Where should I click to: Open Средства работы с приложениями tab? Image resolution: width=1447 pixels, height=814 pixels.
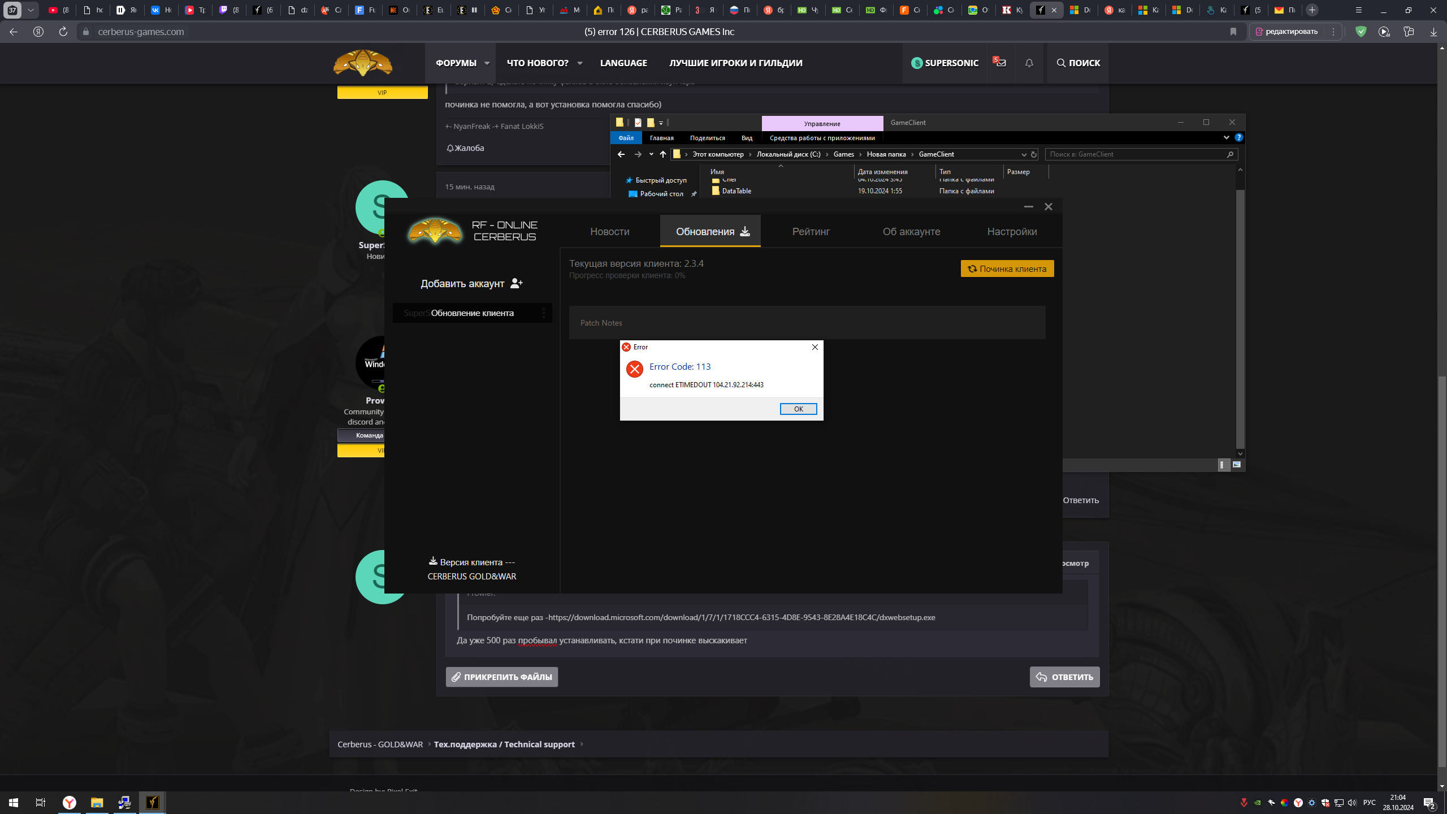(x=822, y=137)
